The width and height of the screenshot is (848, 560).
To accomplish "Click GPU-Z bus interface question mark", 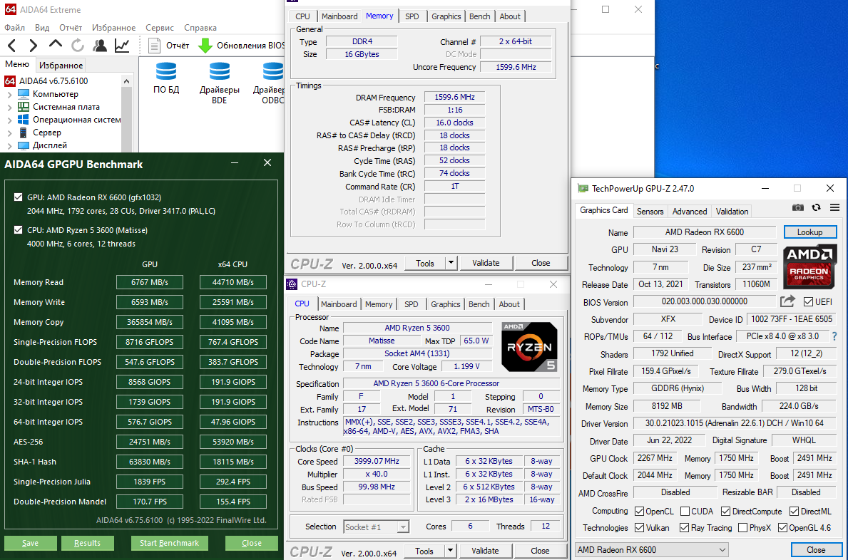I will point(834,336).
